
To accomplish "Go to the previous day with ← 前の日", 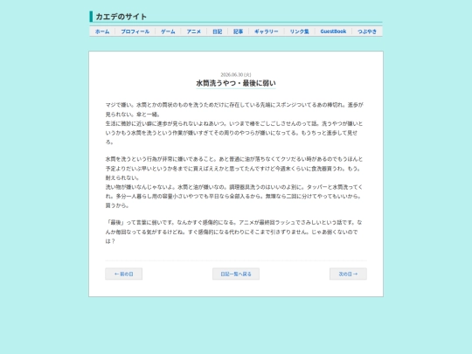I will pos(124,274).
